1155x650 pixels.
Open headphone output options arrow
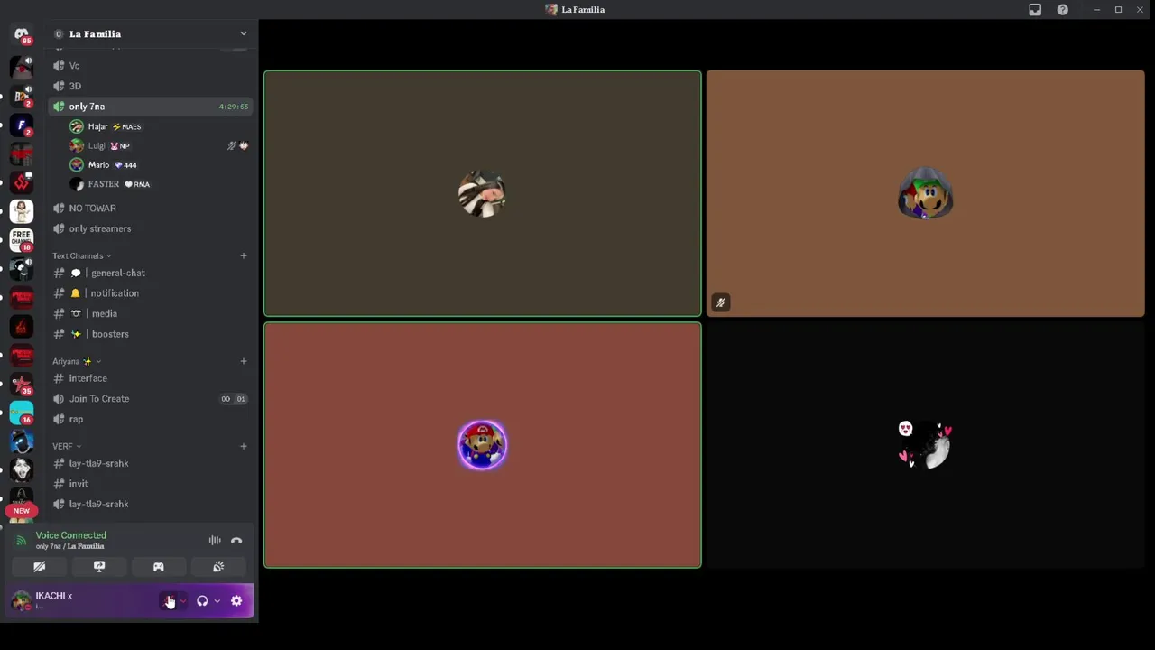(x=217, y=601)
